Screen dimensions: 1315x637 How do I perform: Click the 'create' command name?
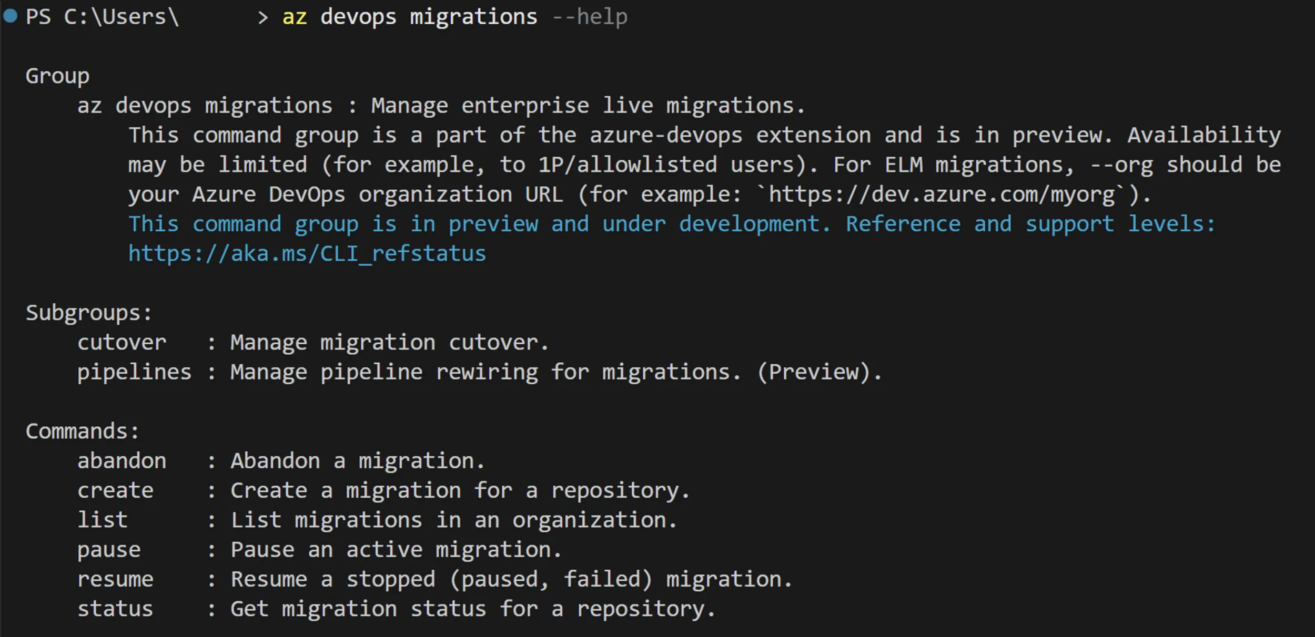(116, 491)
